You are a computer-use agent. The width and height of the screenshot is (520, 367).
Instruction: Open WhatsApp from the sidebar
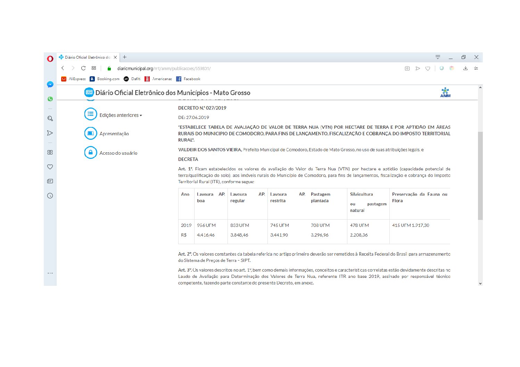(x=50, y=99)
